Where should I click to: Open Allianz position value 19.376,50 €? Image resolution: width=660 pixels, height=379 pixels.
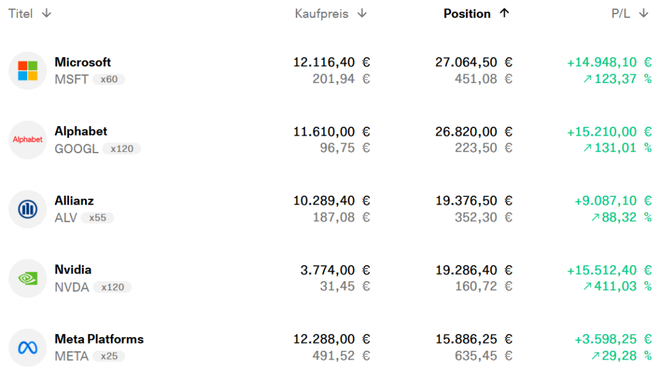point(473,201)
